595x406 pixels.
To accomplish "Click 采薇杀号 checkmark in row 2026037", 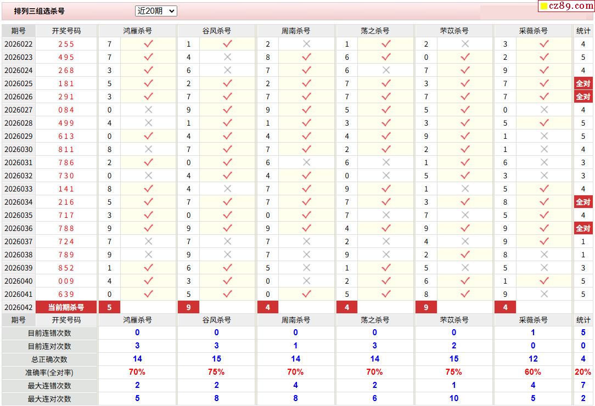I will pyautogui.click(x=544, y=241).
